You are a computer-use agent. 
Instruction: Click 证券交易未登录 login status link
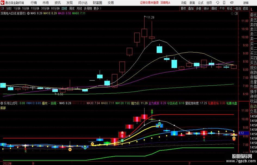pos(149,3)
